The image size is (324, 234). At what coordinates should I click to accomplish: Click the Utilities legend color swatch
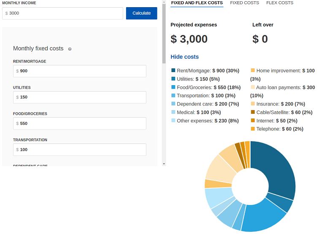(173, 79)
